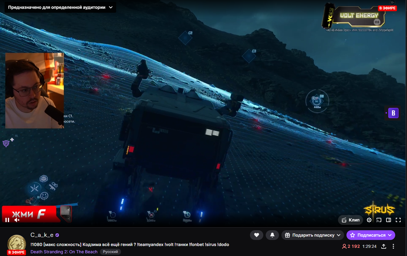Click the В ЭФИРЕ indicator on the player
The image size is (407, 256).
tap(387, 8)
